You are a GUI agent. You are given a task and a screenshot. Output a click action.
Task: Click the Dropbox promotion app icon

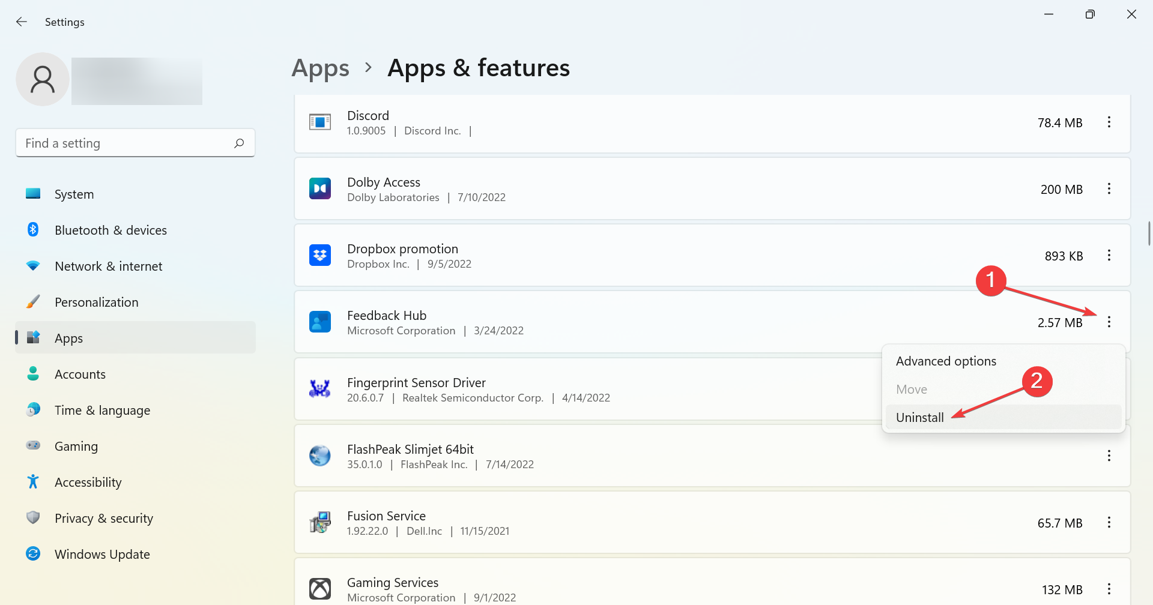click(x=320, y=256)
